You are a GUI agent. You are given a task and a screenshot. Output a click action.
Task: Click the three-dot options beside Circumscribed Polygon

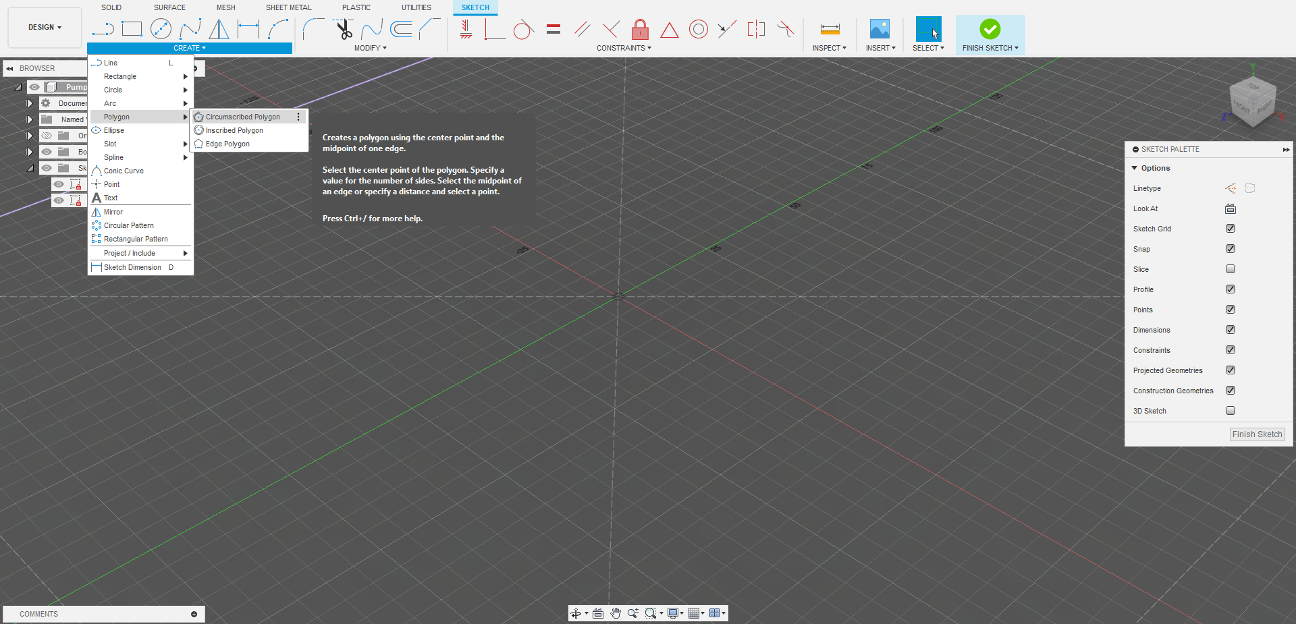click(x=298, y=117)
